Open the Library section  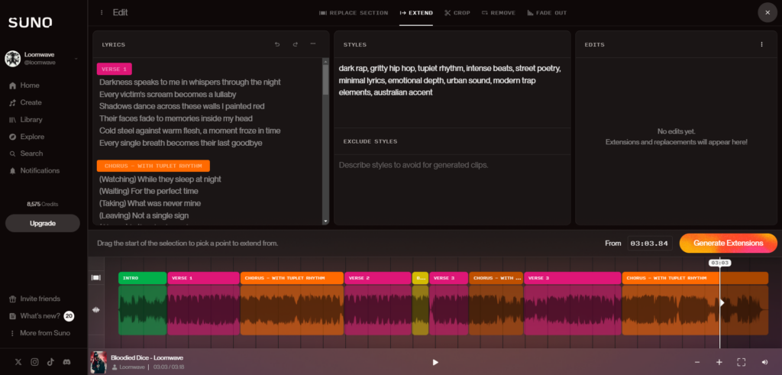(25, 120)
